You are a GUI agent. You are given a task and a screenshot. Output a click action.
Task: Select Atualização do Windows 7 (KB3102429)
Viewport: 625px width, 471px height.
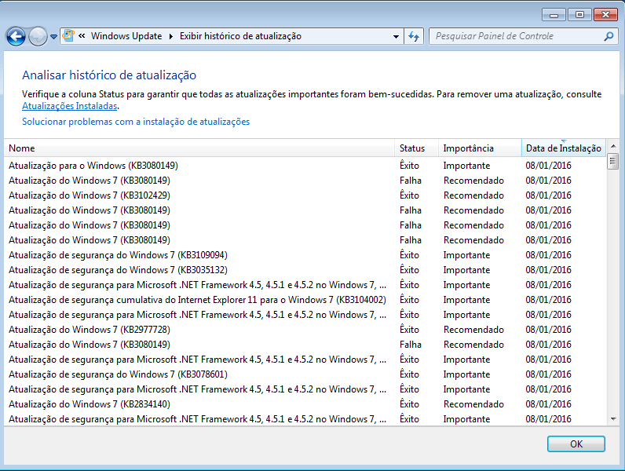(305, 195)
